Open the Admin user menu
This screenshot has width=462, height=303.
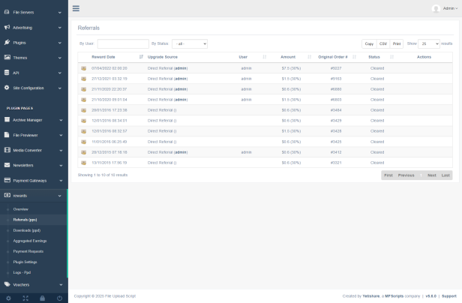pos(445,8)
